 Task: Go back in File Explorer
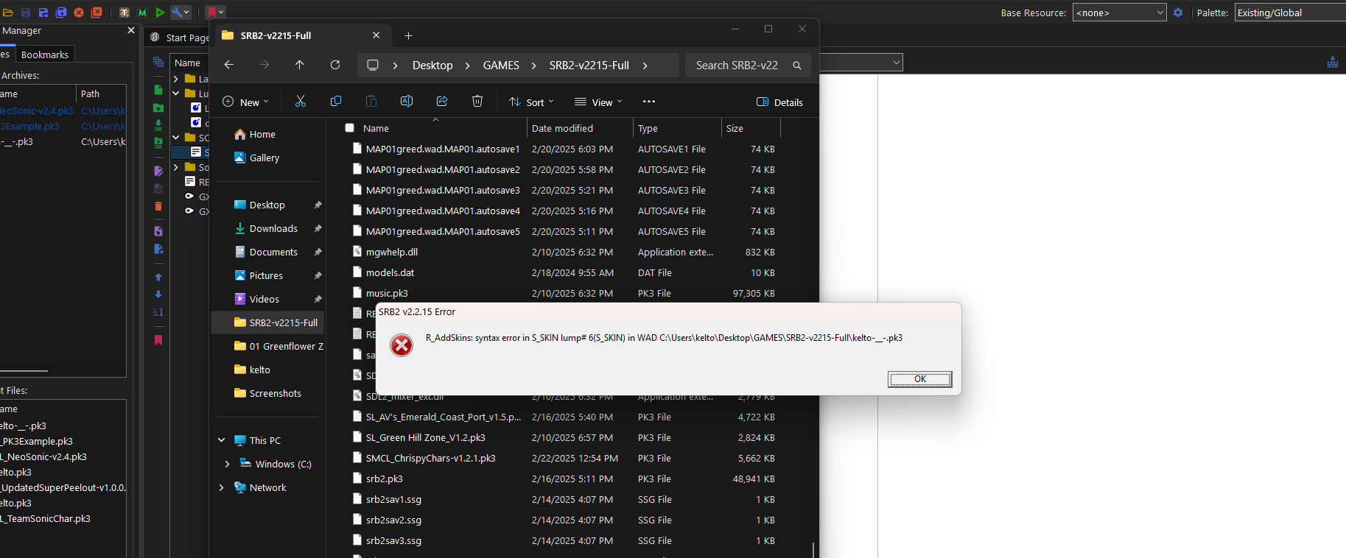229,65
